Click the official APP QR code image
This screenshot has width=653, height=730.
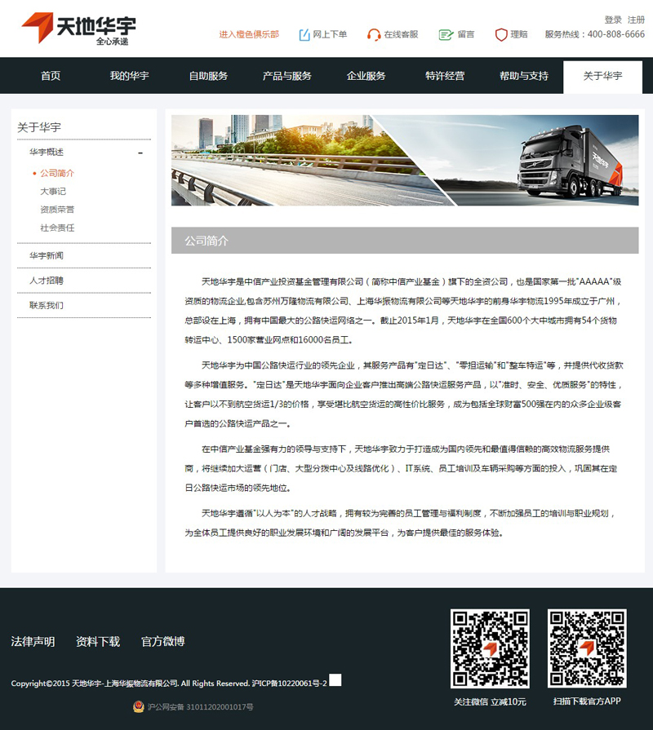[x=587, y=648]
